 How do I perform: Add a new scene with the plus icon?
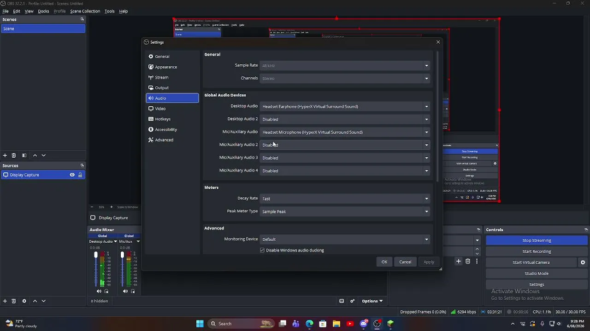5,155
